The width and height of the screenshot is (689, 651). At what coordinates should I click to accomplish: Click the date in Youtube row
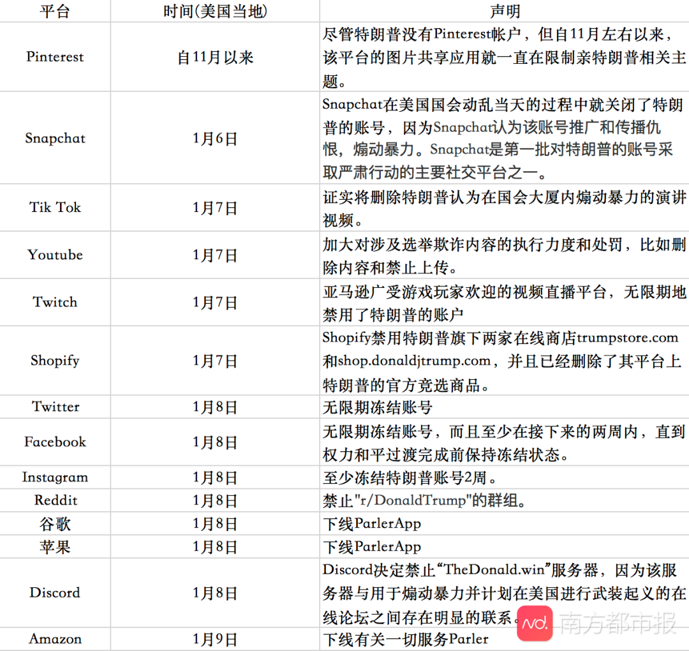215,255
